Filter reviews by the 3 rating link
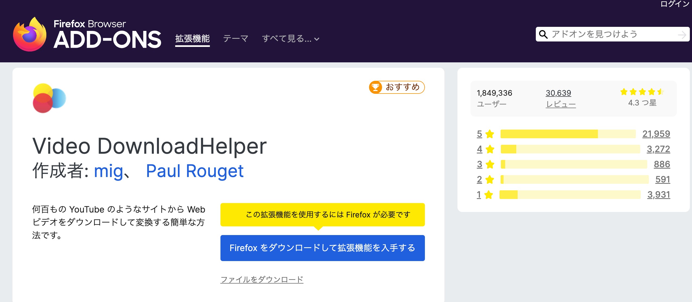 479,164
